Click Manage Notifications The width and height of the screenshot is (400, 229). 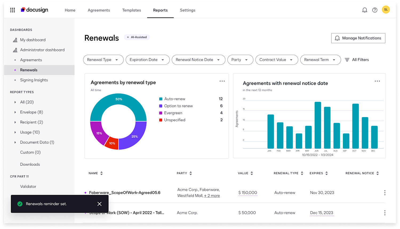click(x=358, y=38)
